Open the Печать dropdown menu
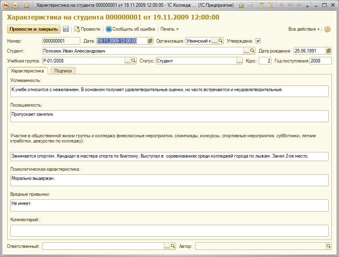339x257 pixels. 169,29
